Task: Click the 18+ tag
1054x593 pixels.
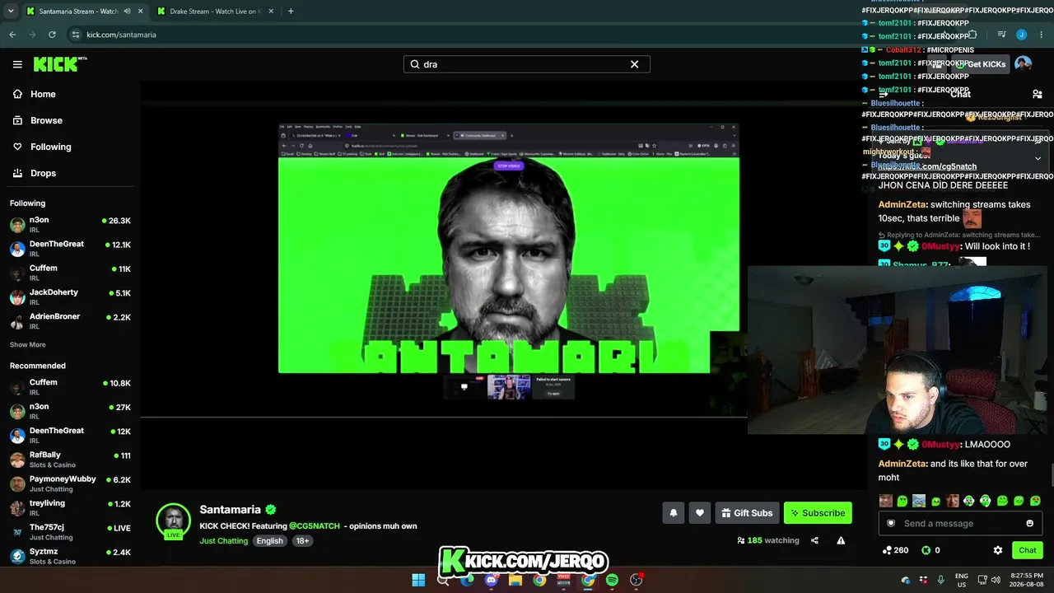Action: coord(302,541)
